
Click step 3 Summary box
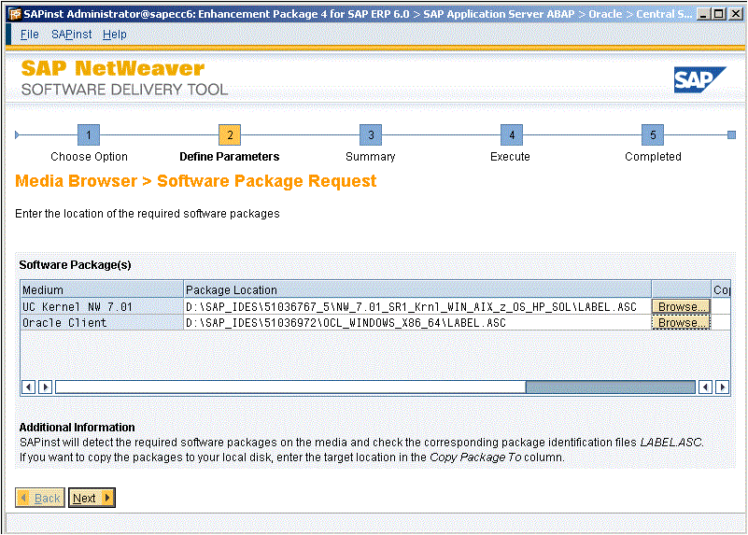coord(371,135)
